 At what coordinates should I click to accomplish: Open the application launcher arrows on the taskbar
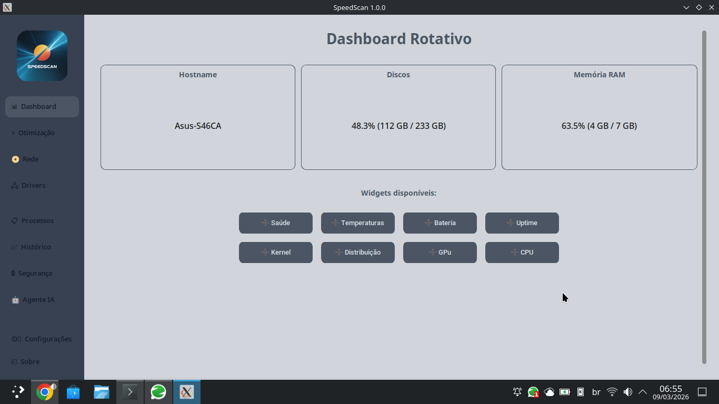click(17, 391)
